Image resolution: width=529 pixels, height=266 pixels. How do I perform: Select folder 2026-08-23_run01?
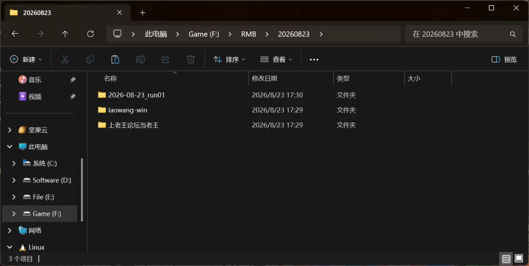[136, 95]
